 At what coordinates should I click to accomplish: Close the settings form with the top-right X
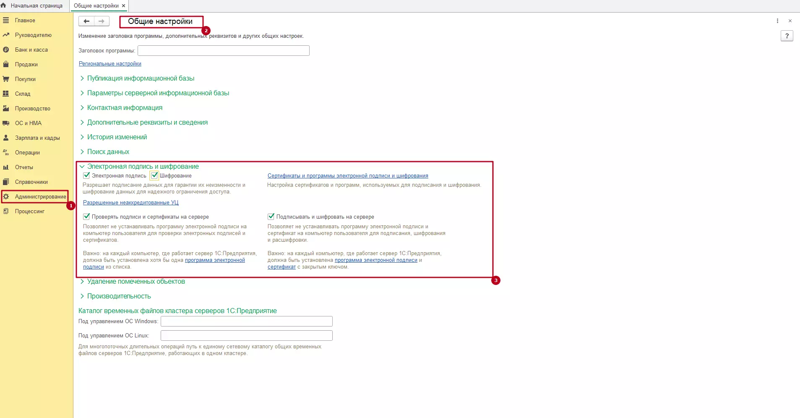pyautogui.click(x=790, y=21)
